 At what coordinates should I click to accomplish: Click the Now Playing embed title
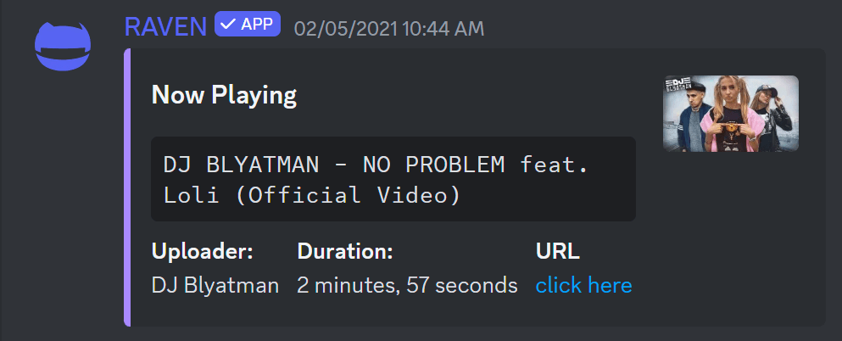point(224,95)
